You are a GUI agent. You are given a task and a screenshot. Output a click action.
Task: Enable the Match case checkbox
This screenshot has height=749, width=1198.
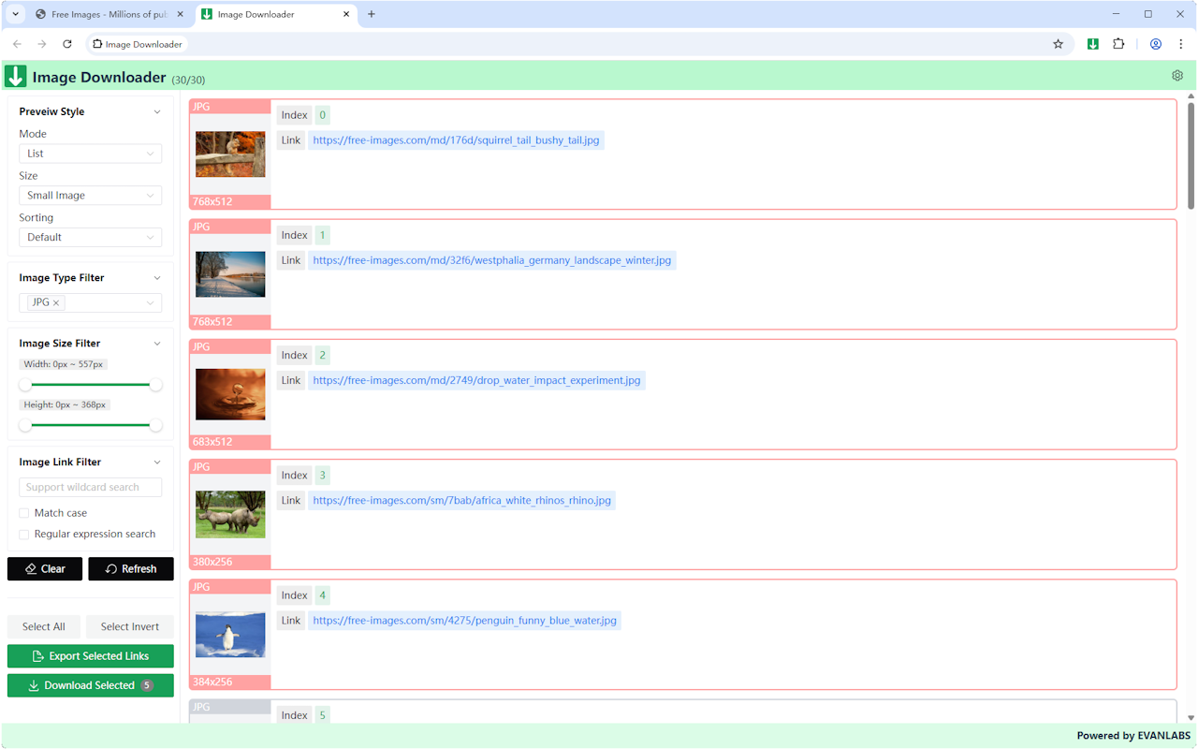[x=24, y=513]
